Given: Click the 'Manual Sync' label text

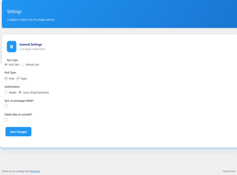Looking at the screenshot, I should (33, 65).
